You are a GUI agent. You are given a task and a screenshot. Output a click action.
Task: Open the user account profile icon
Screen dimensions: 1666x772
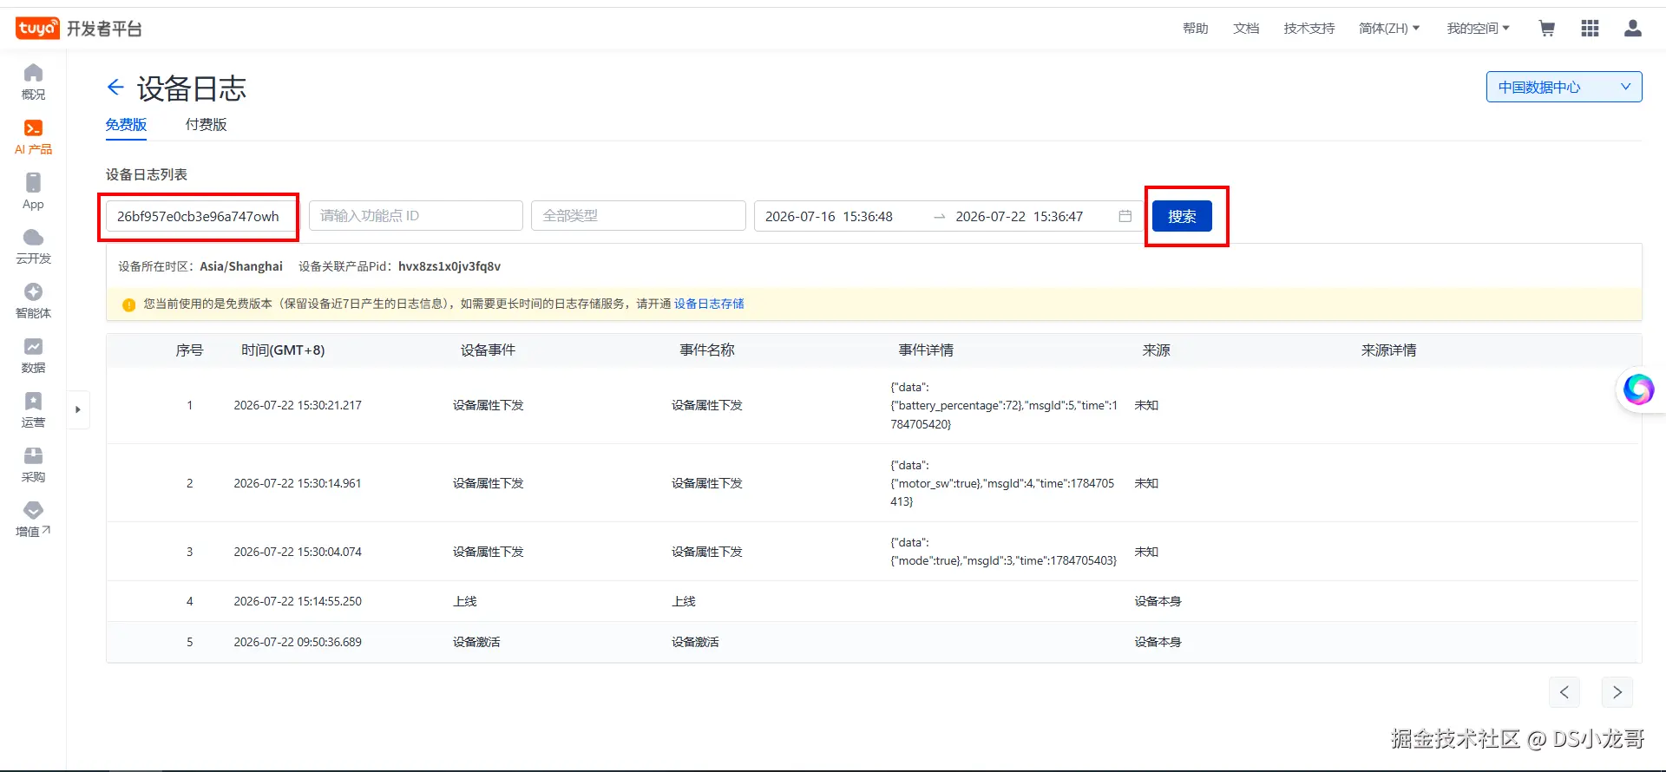point(1632,29)
